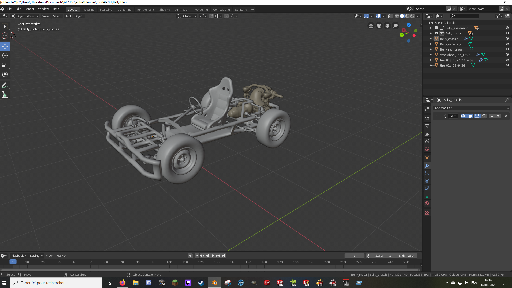512x288 pixels.
Task: Click the End frame field
Action: tap(406, 256)
